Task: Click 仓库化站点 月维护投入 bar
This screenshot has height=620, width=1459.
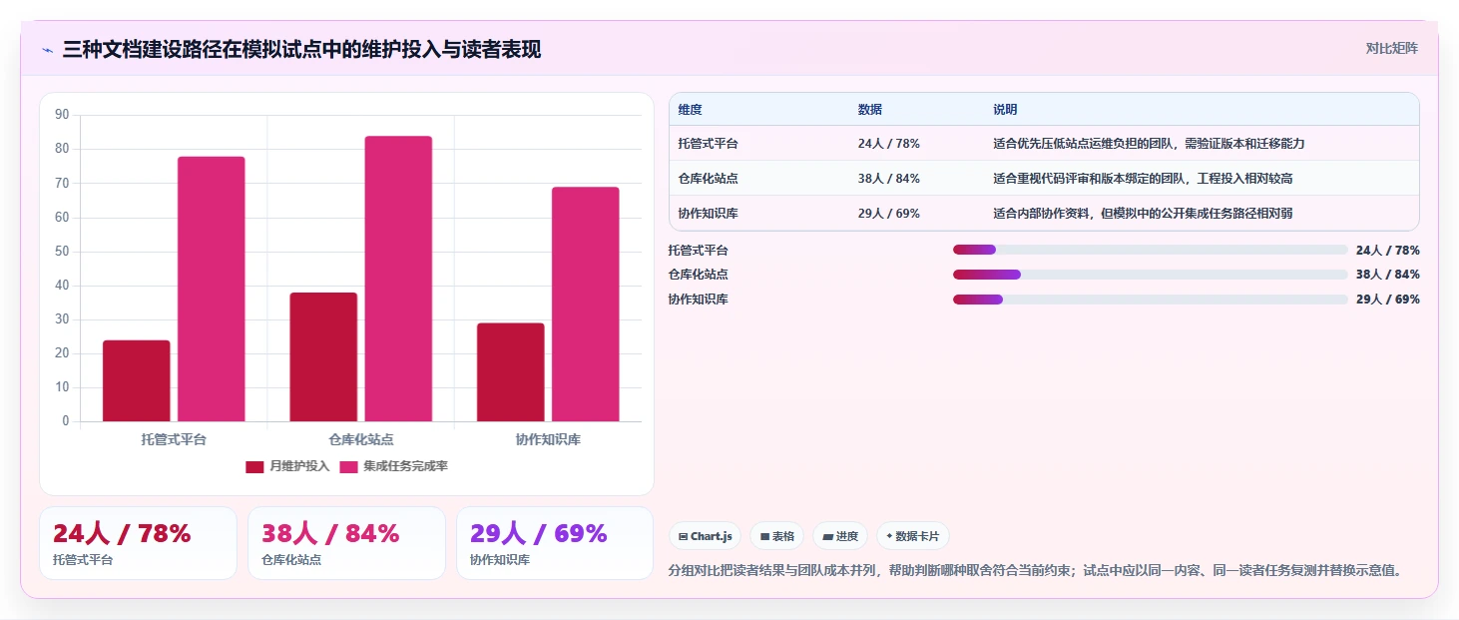Action: coord(323,357)
